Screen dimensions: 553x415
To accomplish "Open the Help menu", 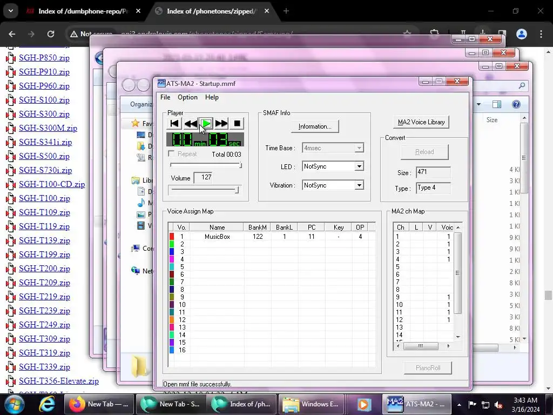I will 212,97.
